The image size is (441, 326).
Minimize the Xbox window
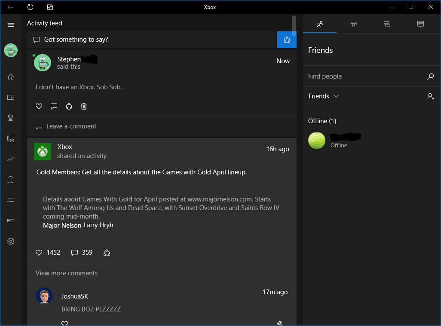tap(391, 7)
